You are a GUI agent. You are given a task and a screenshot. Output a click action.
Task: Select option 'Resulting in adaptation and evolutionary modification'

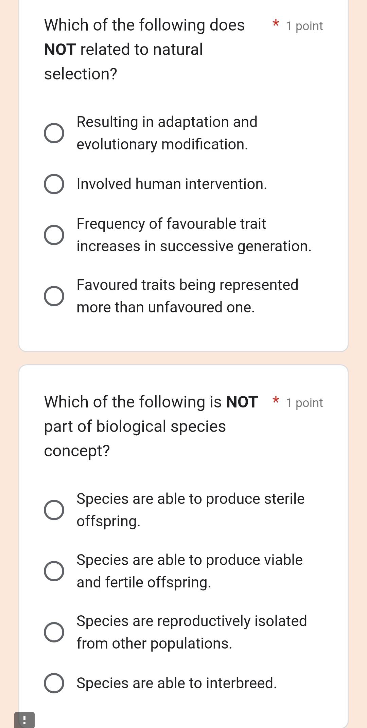(x=55, y=133)
